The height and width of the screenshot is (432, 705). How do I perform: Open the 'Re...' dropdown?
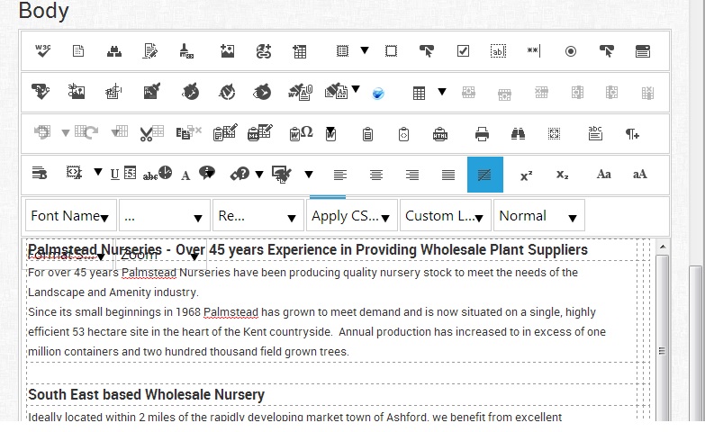[258, 216]
